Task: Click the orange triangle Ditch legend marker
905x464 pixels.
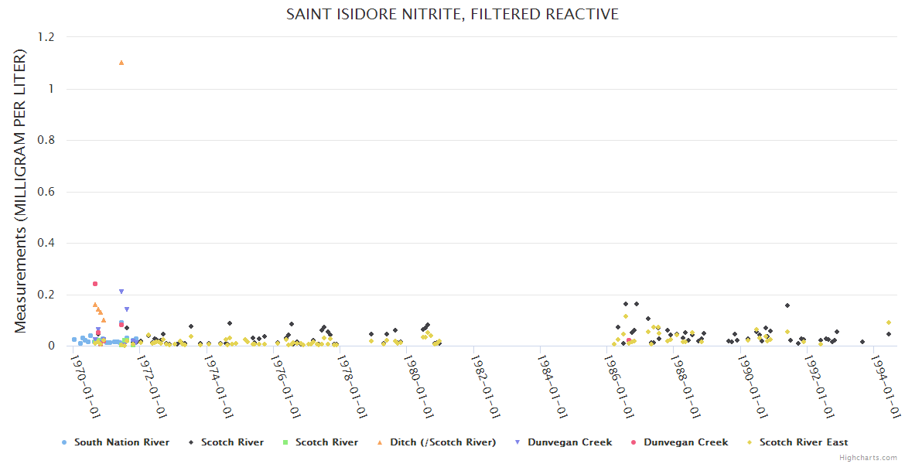Action: point(380,442)
